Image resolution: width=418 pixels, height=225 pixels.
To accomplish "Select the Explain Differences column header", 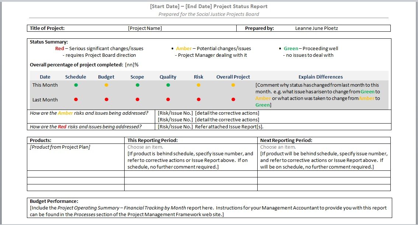I will coord(320,76).
